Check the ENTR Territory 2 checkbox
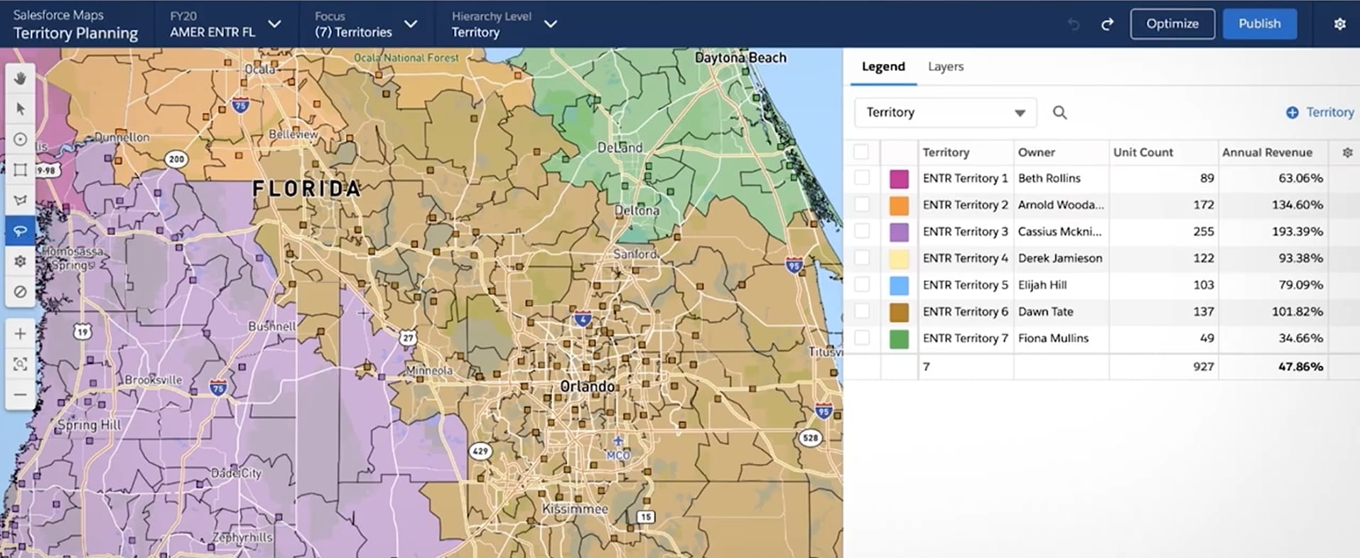The image size is (1360, 558). (x=861, y=205)
